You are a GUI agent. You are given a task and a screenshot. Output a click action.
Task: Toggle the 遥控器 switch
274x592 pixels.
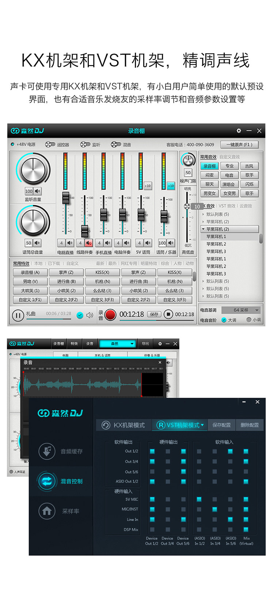coord(50,145)
